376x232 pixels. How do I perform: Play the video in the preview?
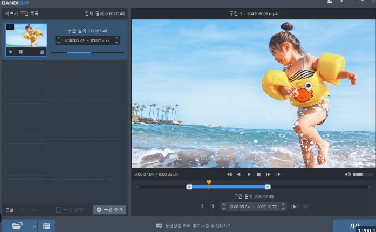(249, 174)
